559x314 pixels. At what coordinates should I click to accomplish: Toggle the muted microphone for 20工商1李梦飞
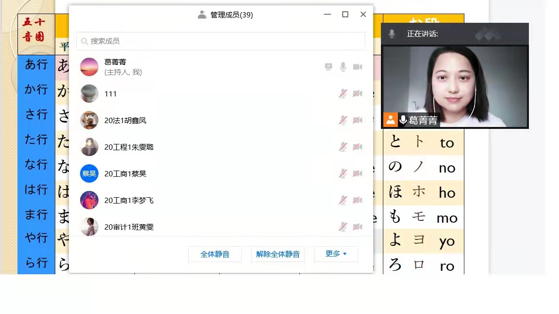pyautogui.click(x=343, y=200)
